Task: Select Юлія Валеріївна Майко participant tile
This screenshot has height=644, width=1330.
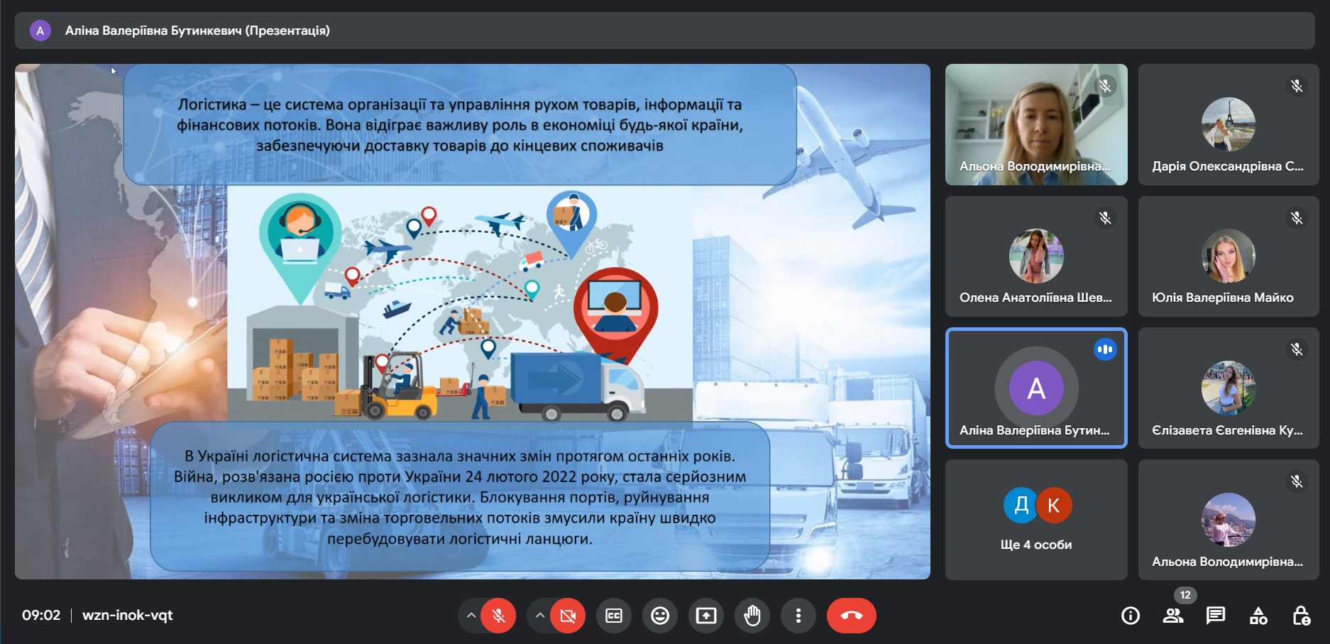Action: coord(1228,256)
